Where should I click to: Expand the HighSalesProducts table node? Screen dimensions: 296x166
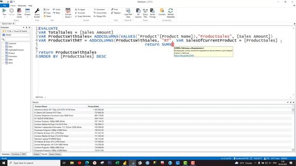pos(3,50)
